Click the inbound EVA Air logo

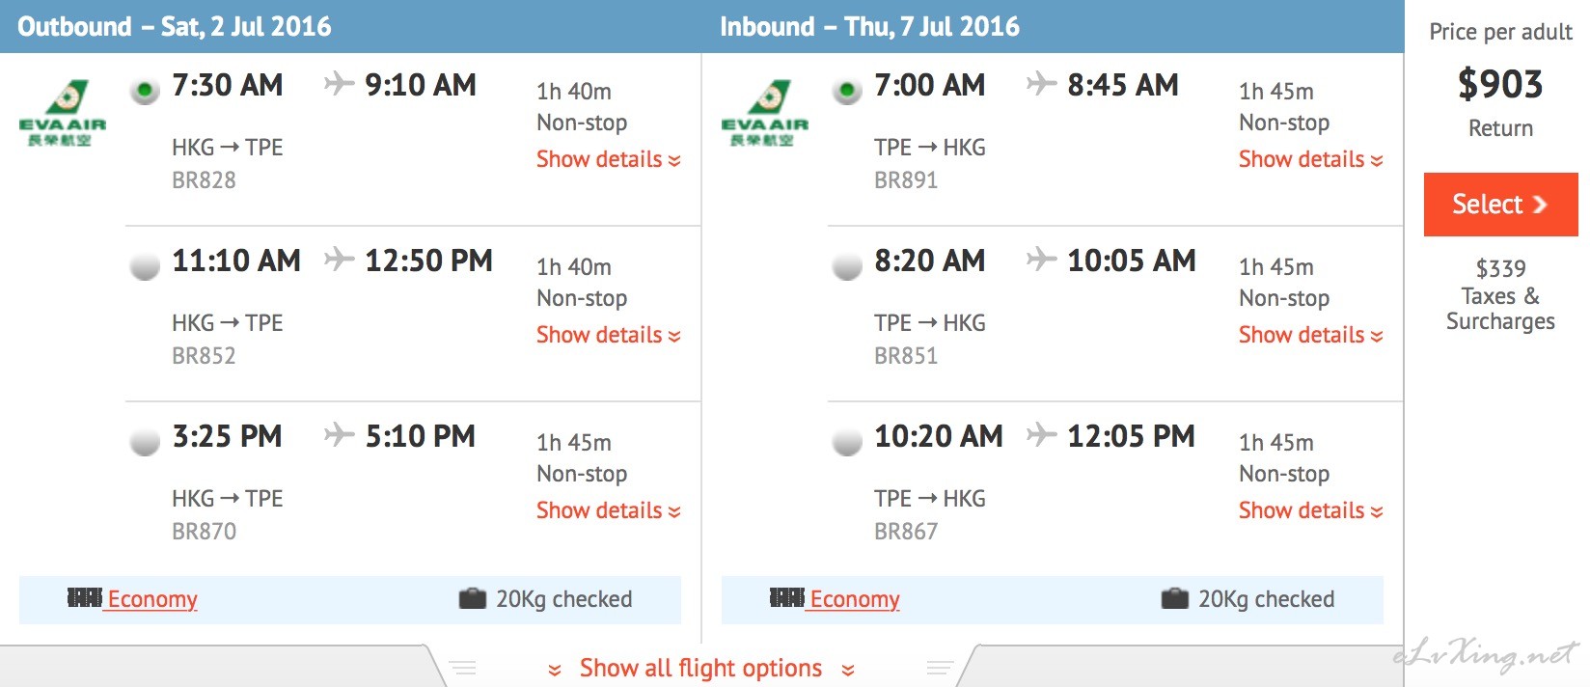coord(765,113)
